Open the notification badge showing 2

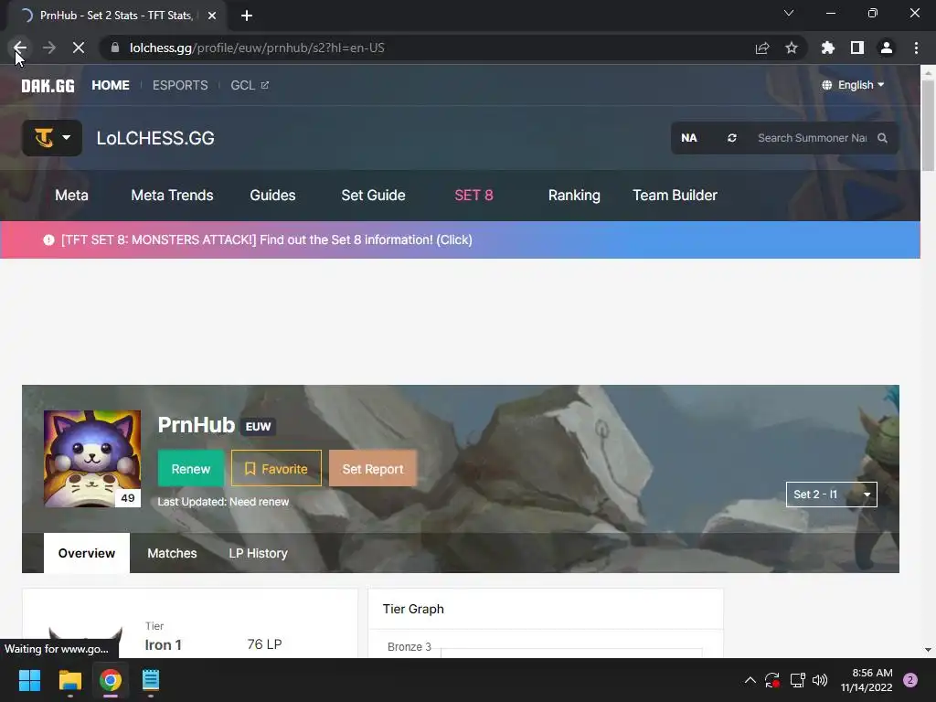point(910,680)
